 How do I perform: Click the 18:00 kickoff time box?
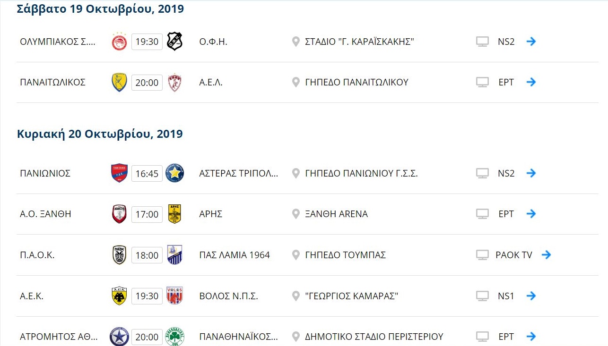pyautogui.click(x=147, y=255)
